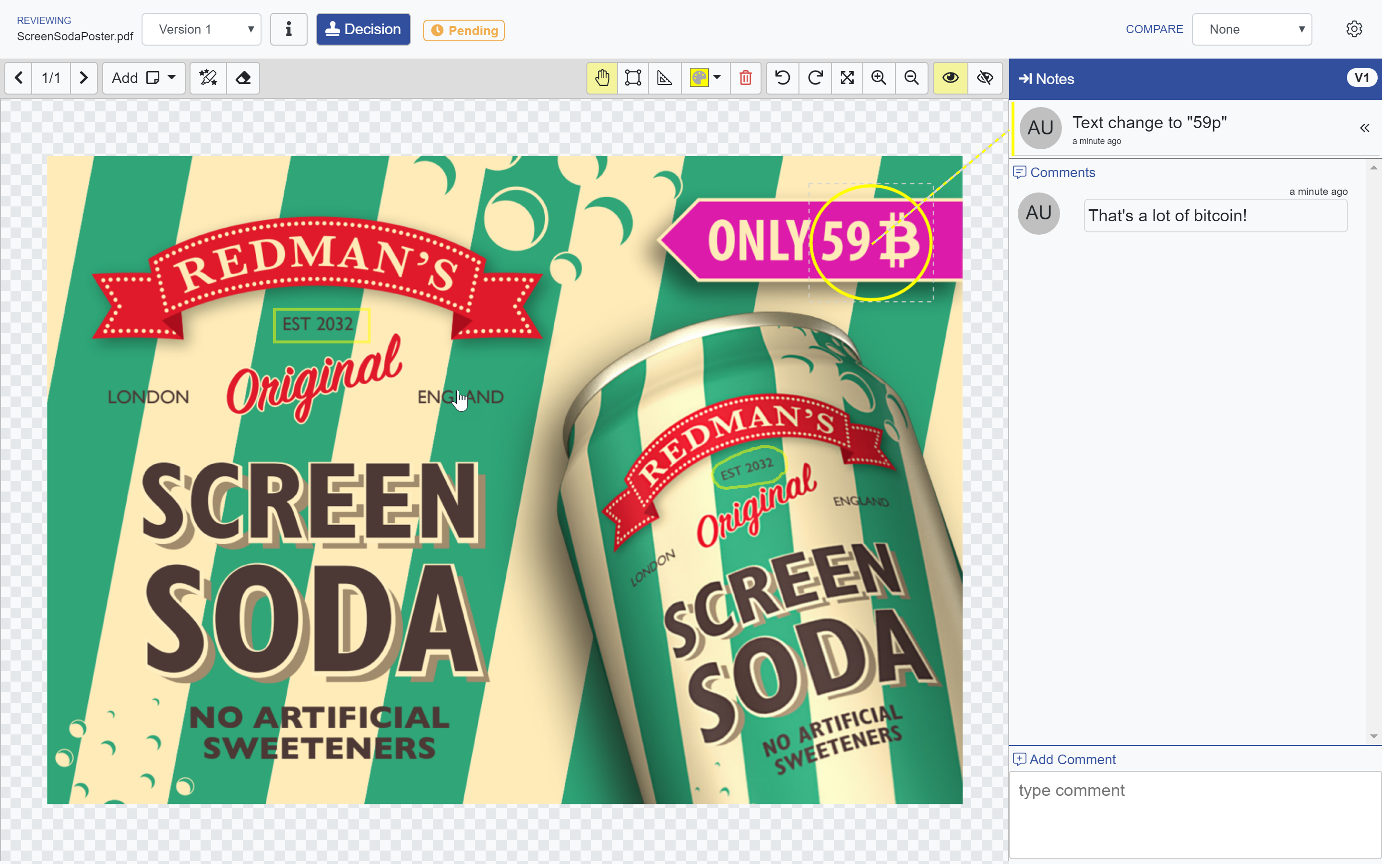
Task: Go to the next page arrow
Action: [83, 78]
